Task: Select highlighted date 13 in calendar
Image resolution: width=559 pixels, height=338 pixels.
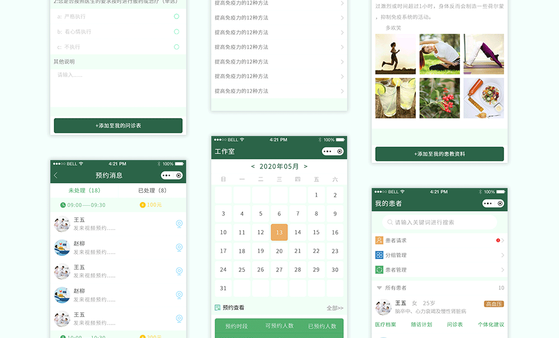Action: [x=279, y=232]
